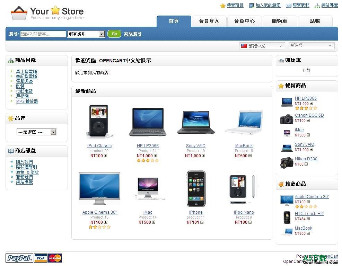Click the plus icon beside HTC Touch HD NT484
342x266 pixels.
click(308, 219)
